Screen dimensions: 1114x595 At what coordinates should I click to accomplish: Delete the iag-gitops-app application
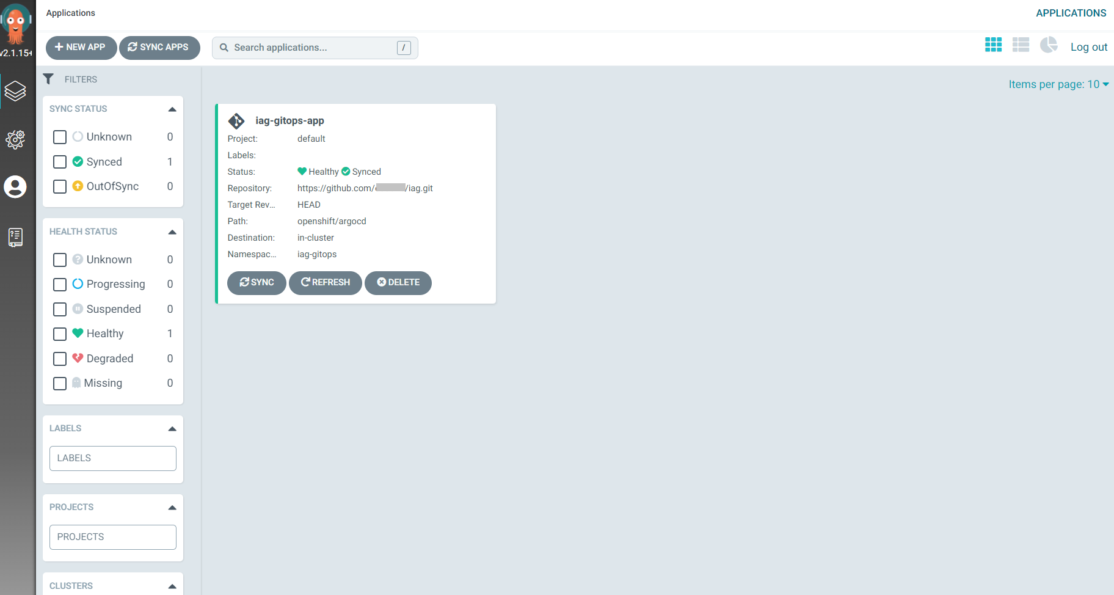click(398, 283)
